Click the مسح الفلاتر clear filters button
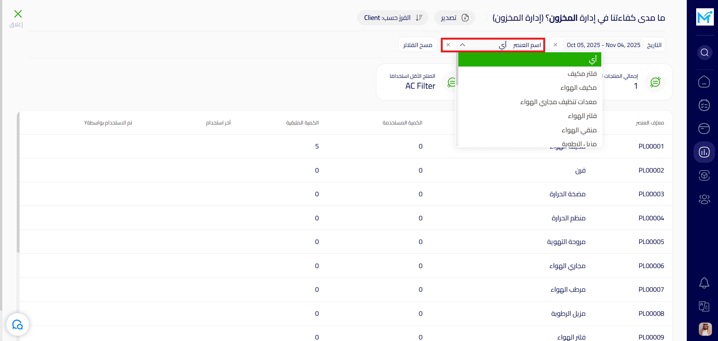Image resolution: width=718 pixels, height=341 pixels. [x=418, y=45]
